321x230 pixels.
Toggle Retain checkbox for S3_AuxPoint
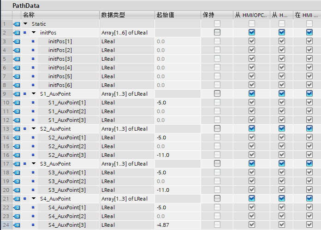click(217, 164)
